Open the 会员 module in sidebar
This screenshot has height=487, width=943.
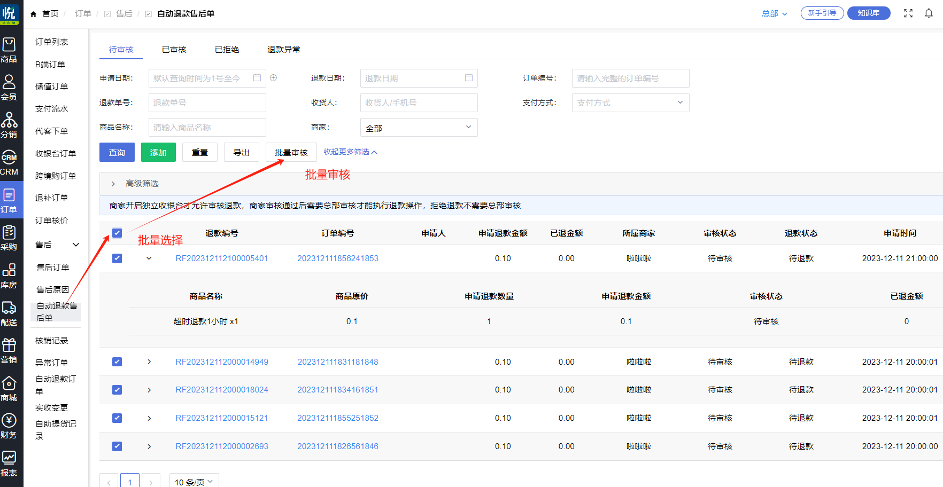9,88
